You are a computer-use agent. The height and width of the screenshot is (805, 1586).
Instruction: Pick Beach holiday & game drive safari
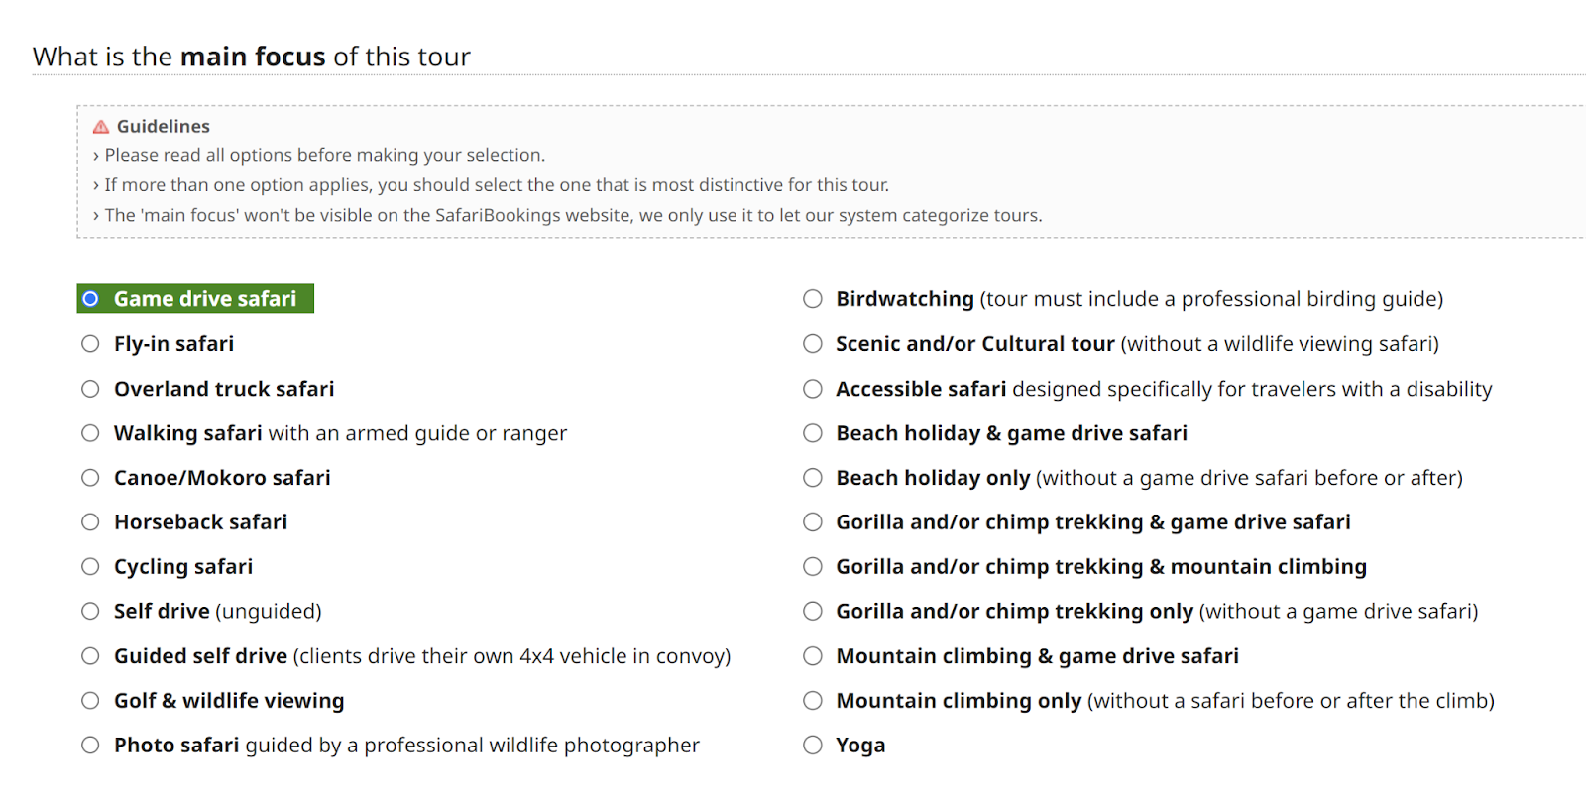(x=813, y=433)
